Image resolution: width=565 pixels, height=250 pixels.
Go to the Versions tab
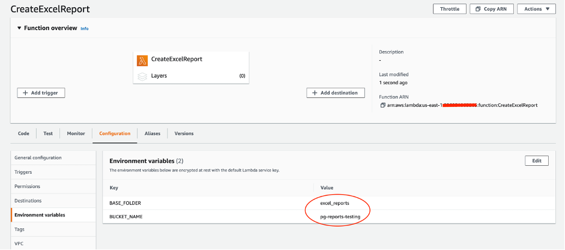(184, 133)
